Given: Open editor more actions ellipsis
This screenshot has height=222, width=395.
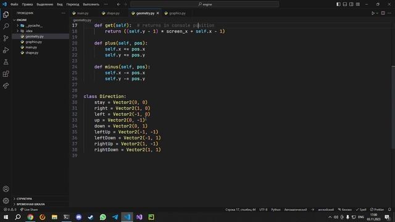Looking at the screenshot, I should [389, 13].
